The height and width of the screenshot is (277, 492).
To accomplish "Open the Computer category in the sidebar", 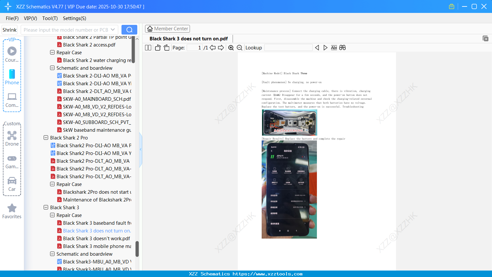I will tap(12, 100).
